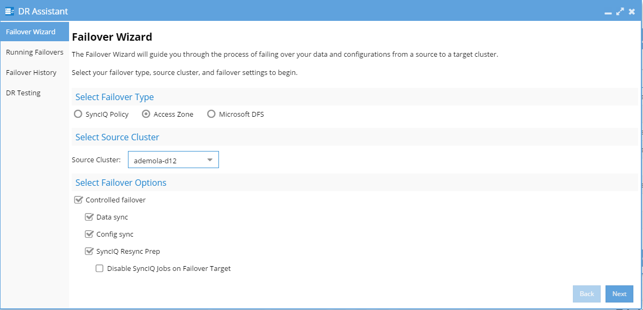Minimize the DR Assistant window
Image resolution: width=643 pixels, height=310 pixels.
coord(608,12)
